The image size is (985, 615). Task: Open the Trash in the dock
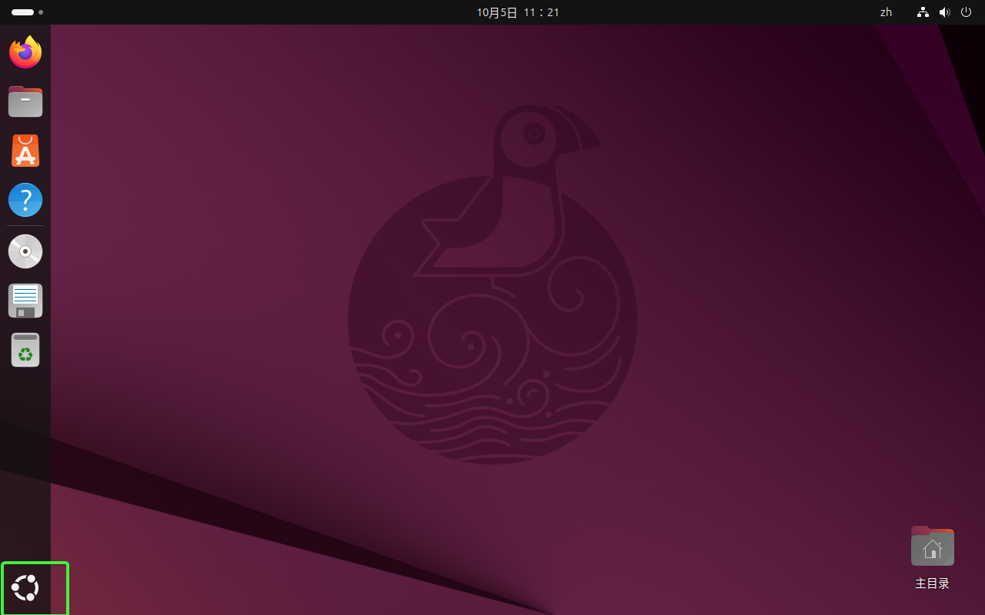pos(25,350)
